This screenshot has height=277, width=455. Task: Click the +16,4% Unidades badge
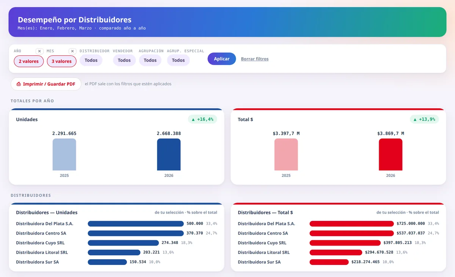202,119
